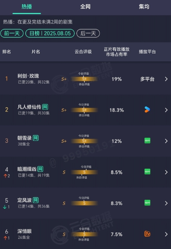Tap iQIYI platform icon for 朝雪录
Viewport: 171px width, 249px height.
click(x=147, y=141)
